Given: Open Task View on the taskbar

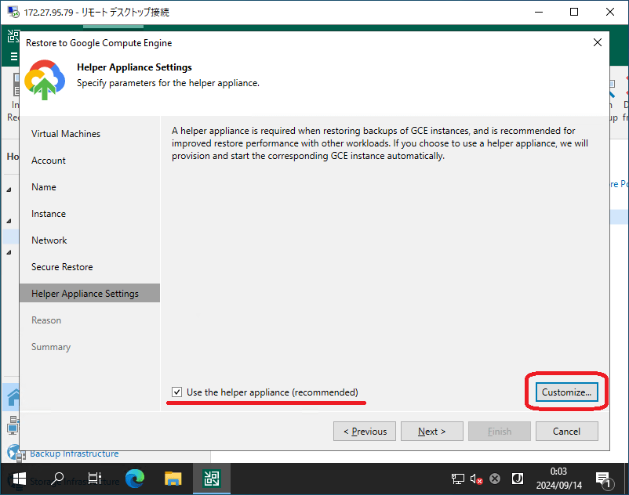Looking at the screenshot, I should coord(95,479).
